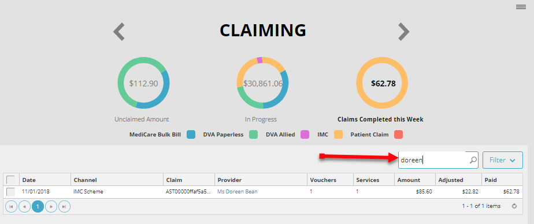Expand the Filter dropdown
The height and width of the screenshot is (224, 534).
502,160
